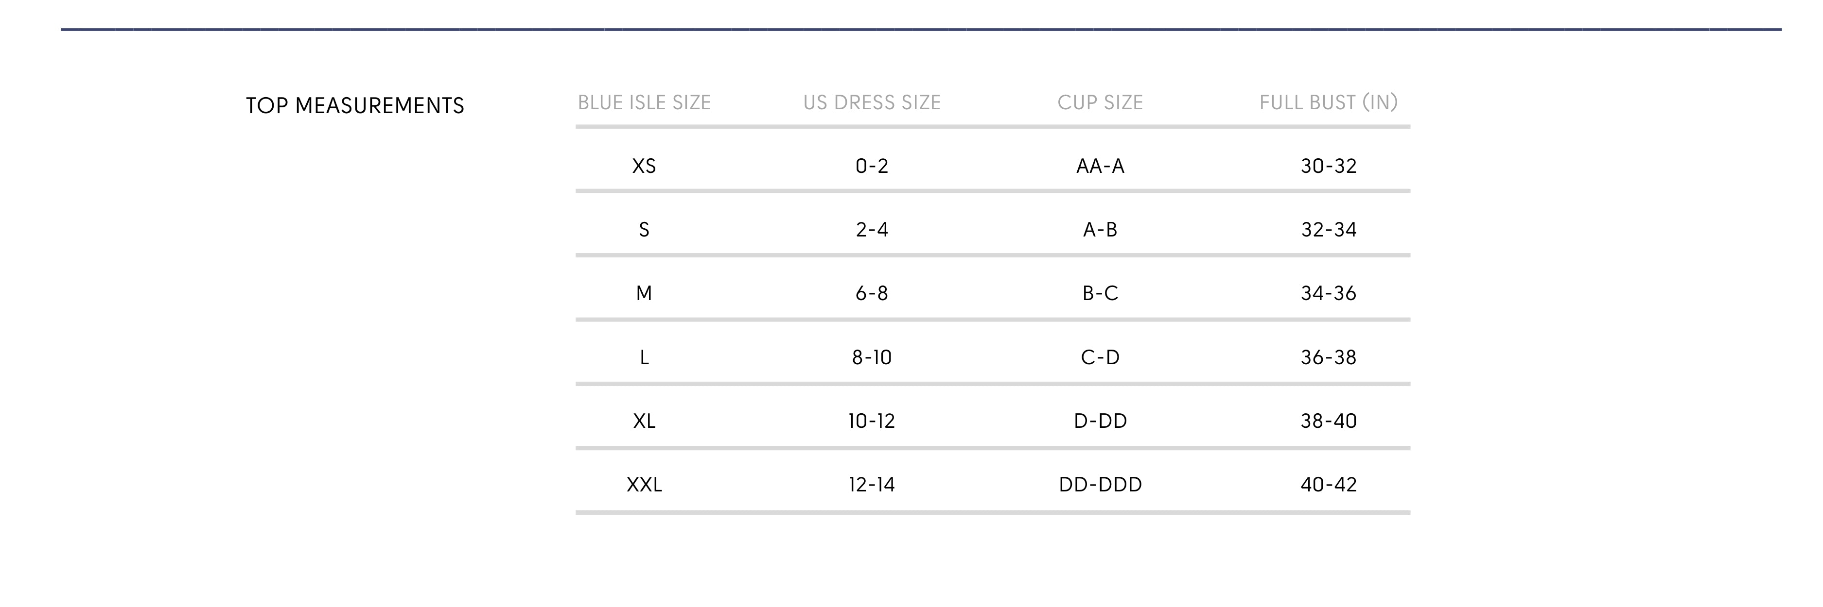Screen dimensions: 1823x607
Task: Select the CUP SIZE column header
Action: (x=1101, y=103)
